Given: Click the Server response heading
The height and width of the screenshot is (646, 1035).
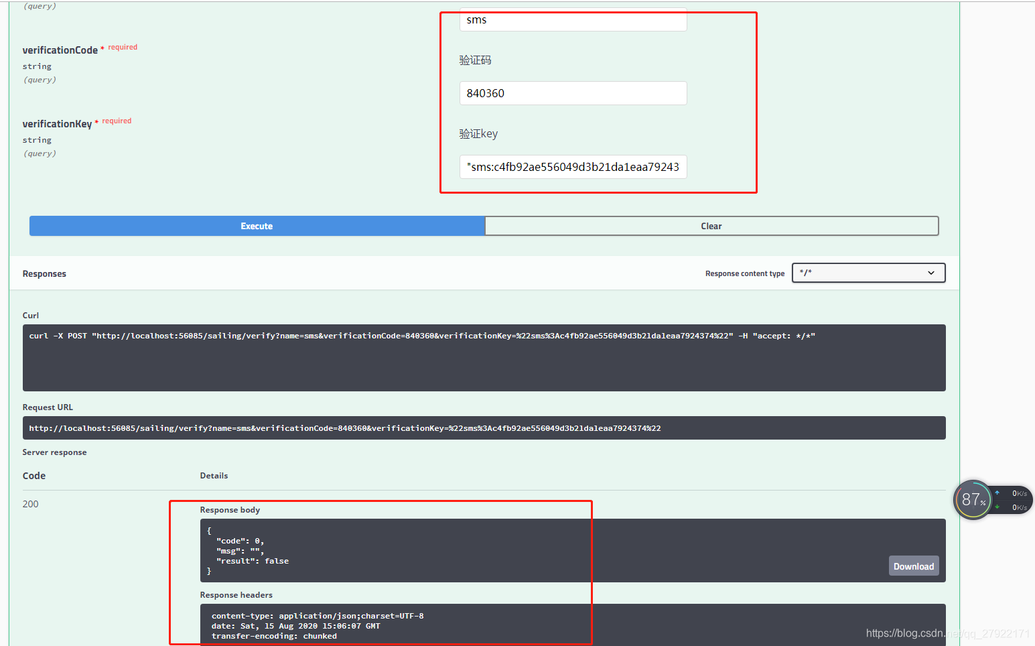Looking at the screenshot, I should coord(54,452).
